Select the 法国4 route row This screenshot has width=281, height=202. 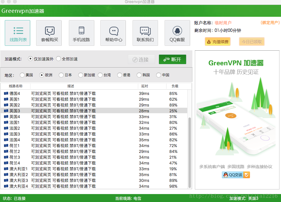(94, 140)
